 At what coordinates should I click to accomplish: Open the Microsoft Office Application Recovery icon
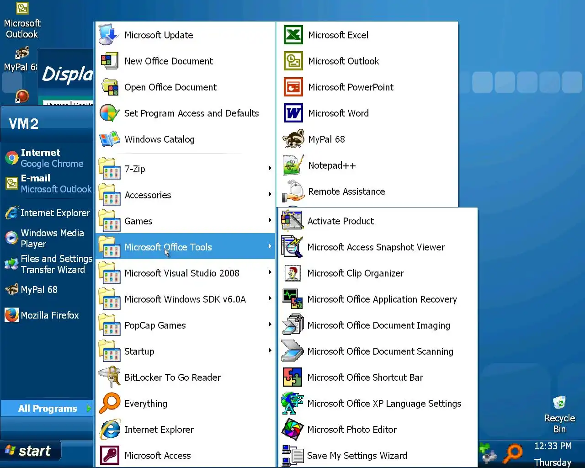pyautogui.click(x=292, y=299)
